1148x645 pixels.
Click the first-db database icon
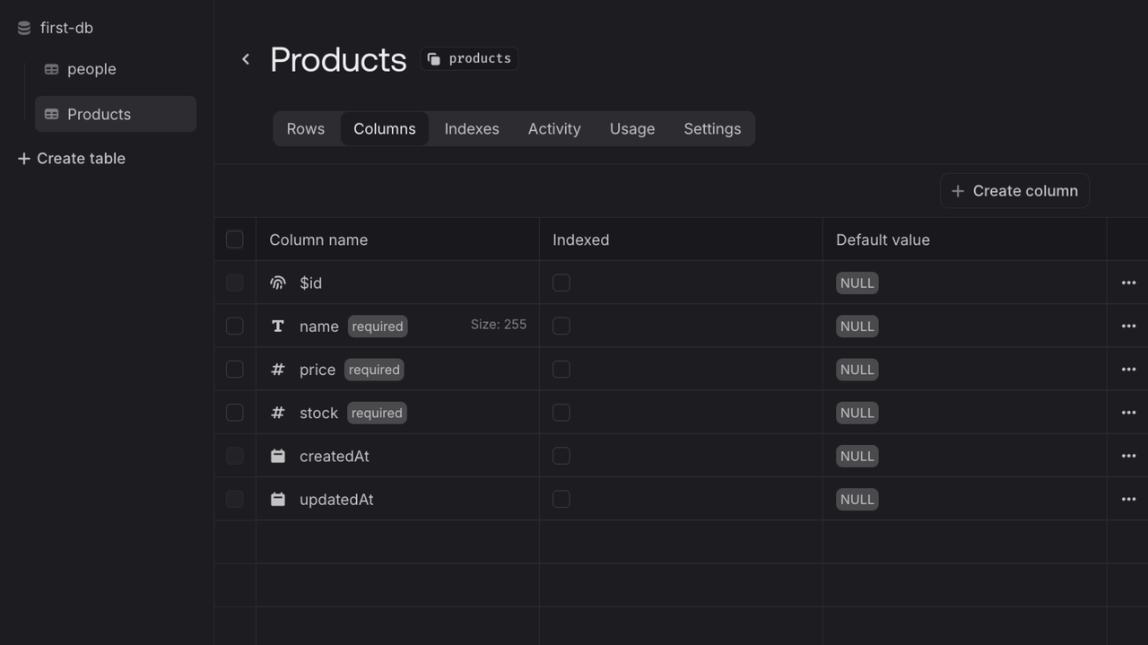[x=24, y=29]
